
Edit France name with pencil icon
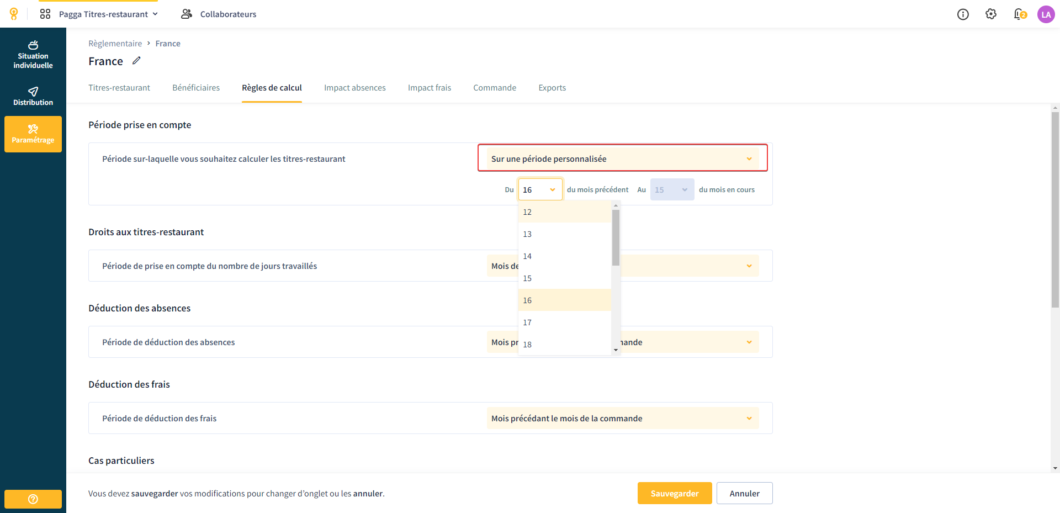[136, 61]
